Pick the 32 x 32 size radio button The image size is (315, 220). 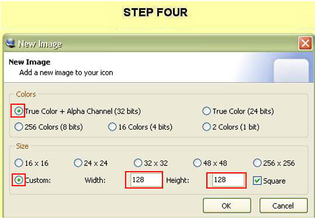coord(138,163)
